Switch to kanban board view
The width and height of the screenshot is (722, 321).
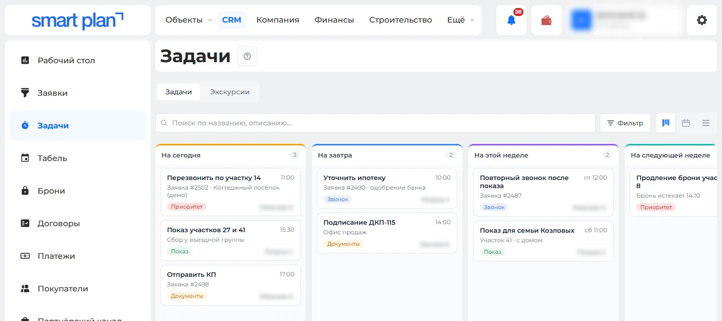pyautogui.click(x=666, y=123)
